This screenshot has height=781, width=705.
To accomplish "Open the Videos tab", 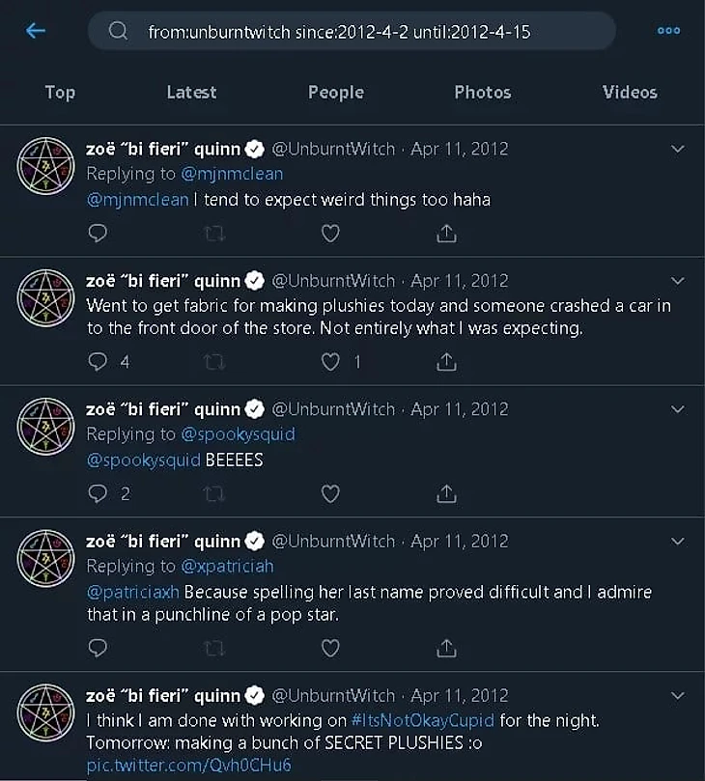I will tap(630, 93).
